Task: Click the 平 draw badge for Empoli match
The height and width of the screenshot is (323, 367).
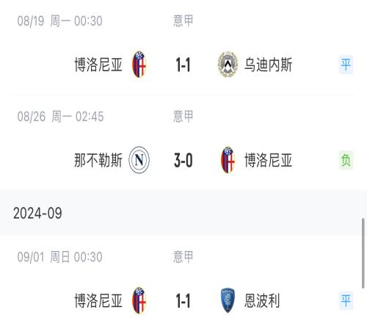Action: 346,300
